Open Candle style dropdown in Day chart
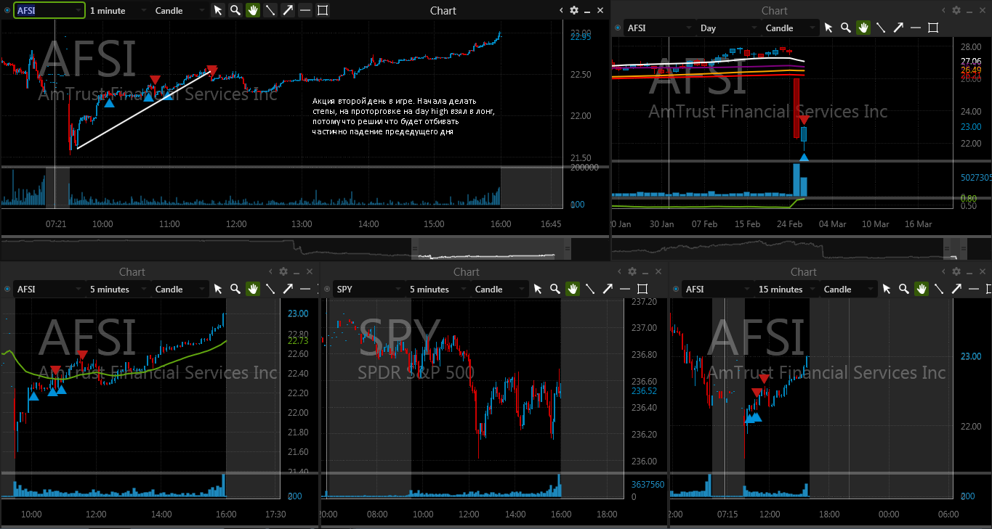The image size is (992, 529). (790, 28)
